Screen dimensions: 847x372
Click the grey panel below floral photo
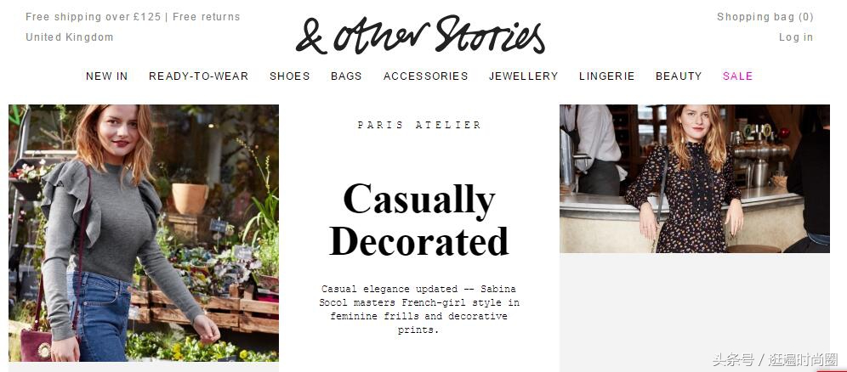(x=695, y=313)
